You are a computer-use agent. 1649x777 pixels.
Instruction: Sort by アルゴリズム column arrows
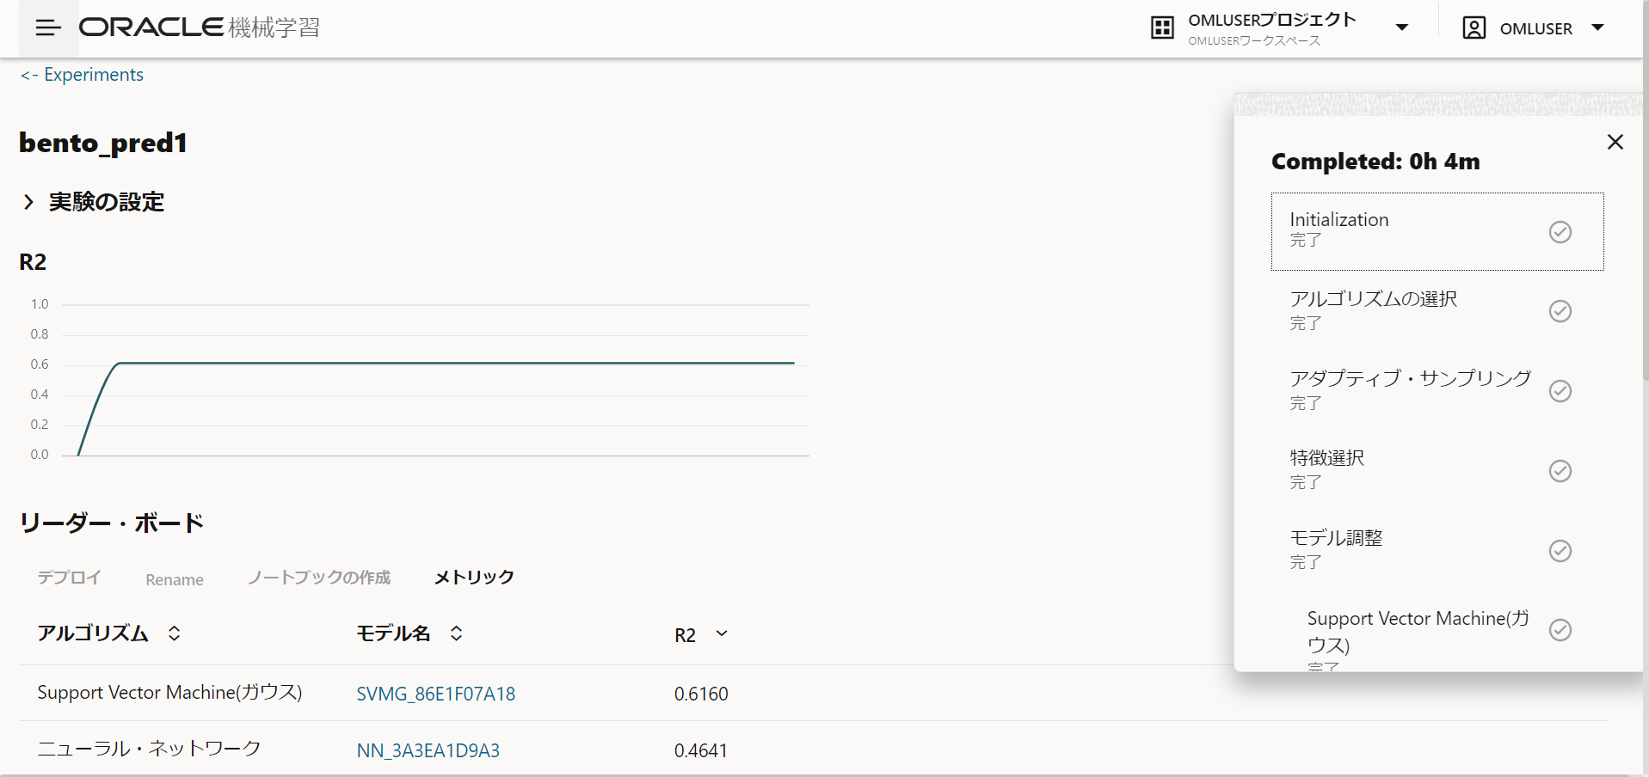point(174,633)
